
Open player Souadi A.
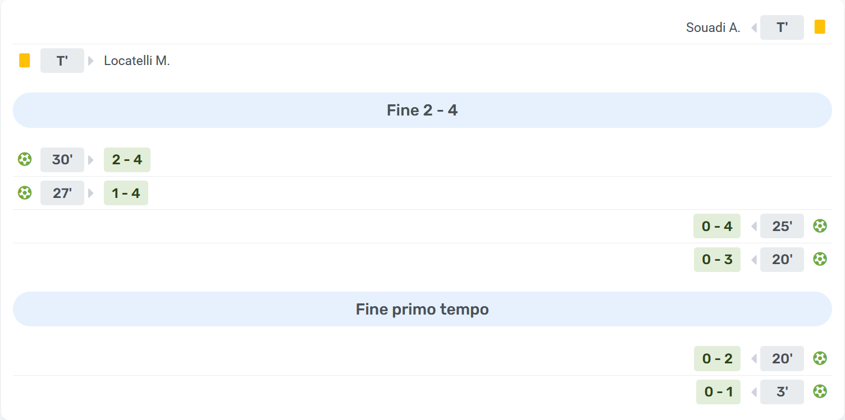tap(713, 27)
